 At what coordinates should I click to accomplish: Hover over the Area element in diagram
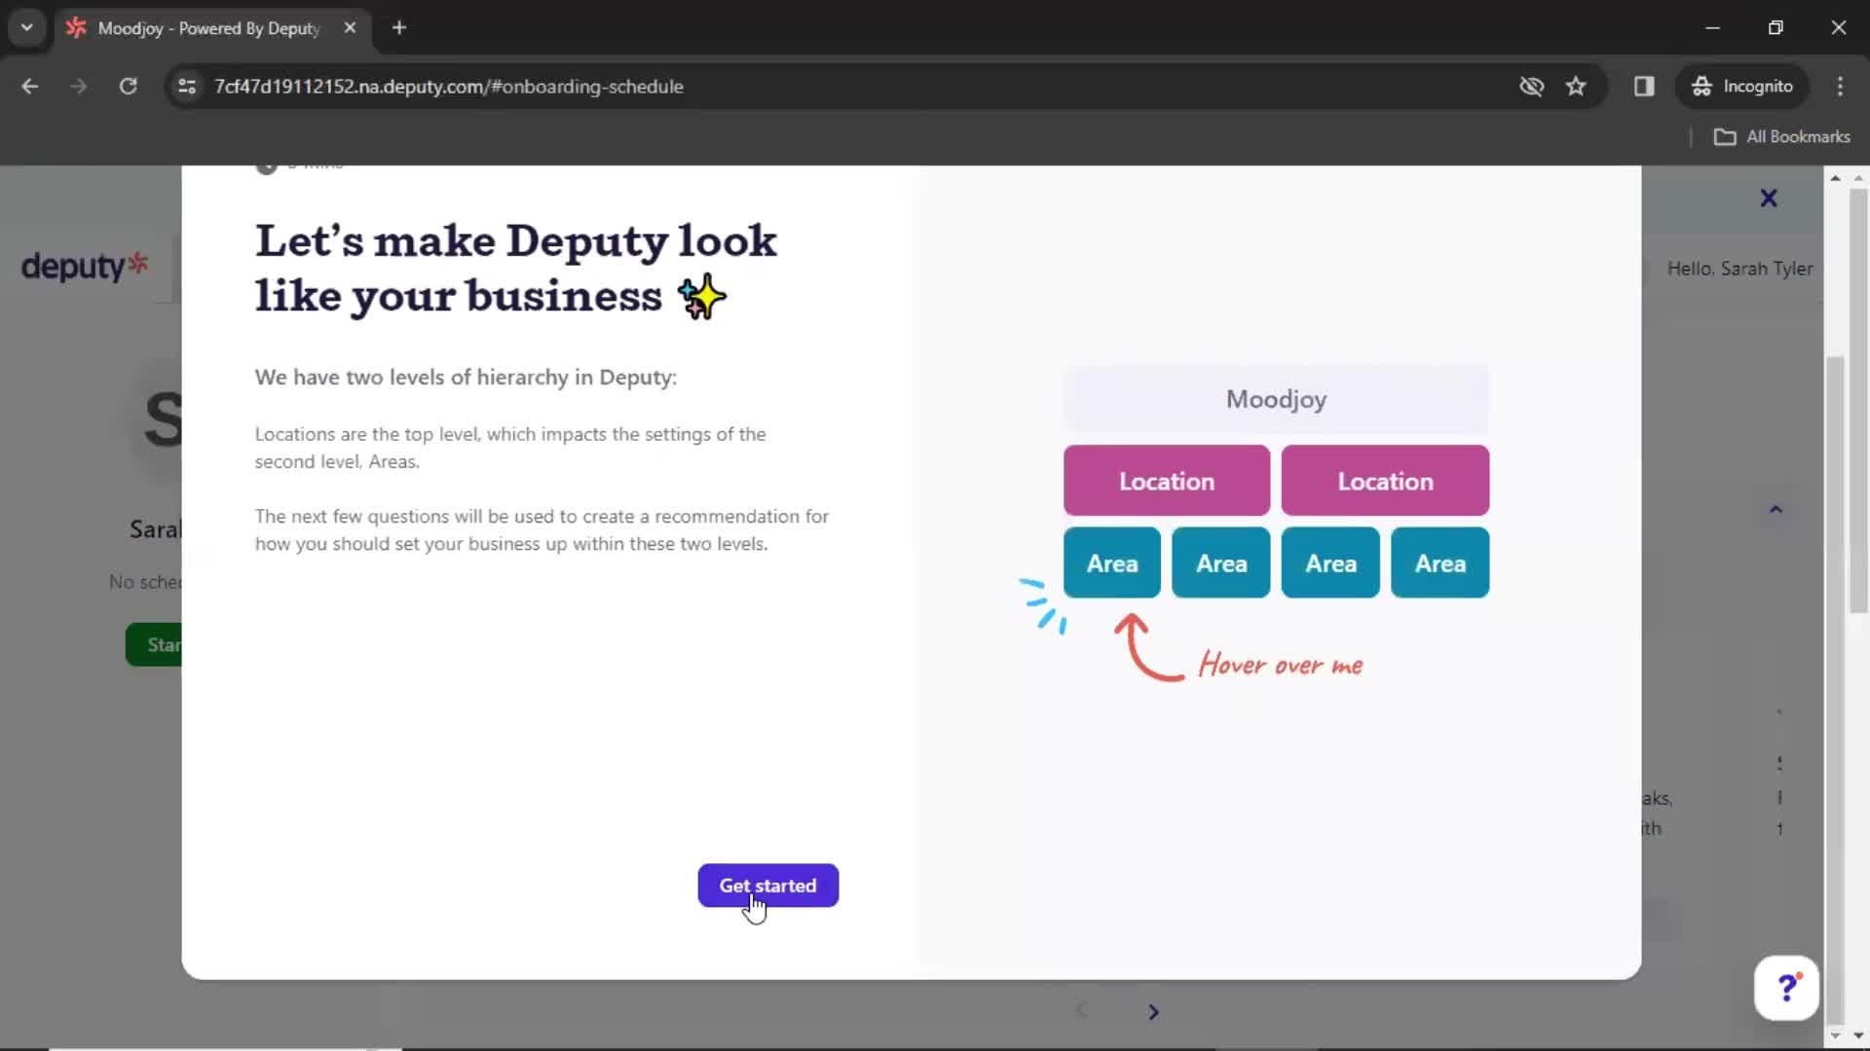tap(1111, 562)
